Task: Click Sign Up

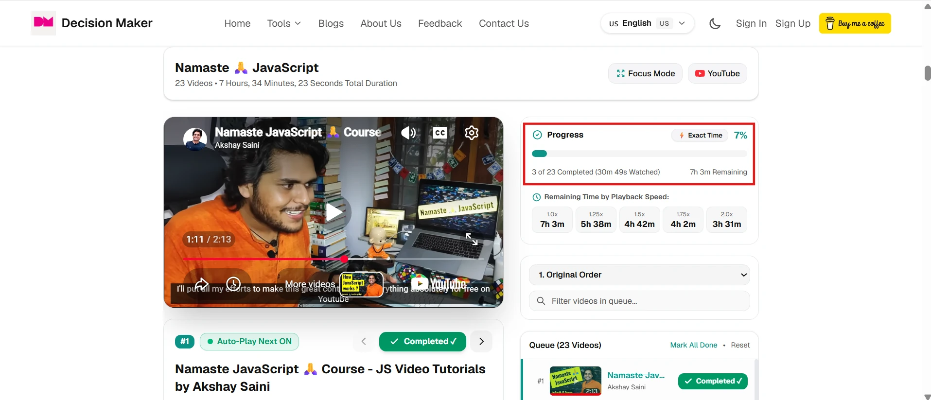Action: point(793,23)
